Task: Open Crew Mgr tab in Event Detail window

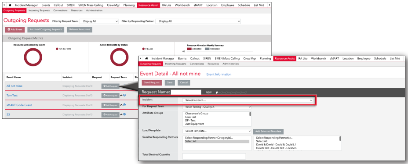Action: tap(249, 59)
